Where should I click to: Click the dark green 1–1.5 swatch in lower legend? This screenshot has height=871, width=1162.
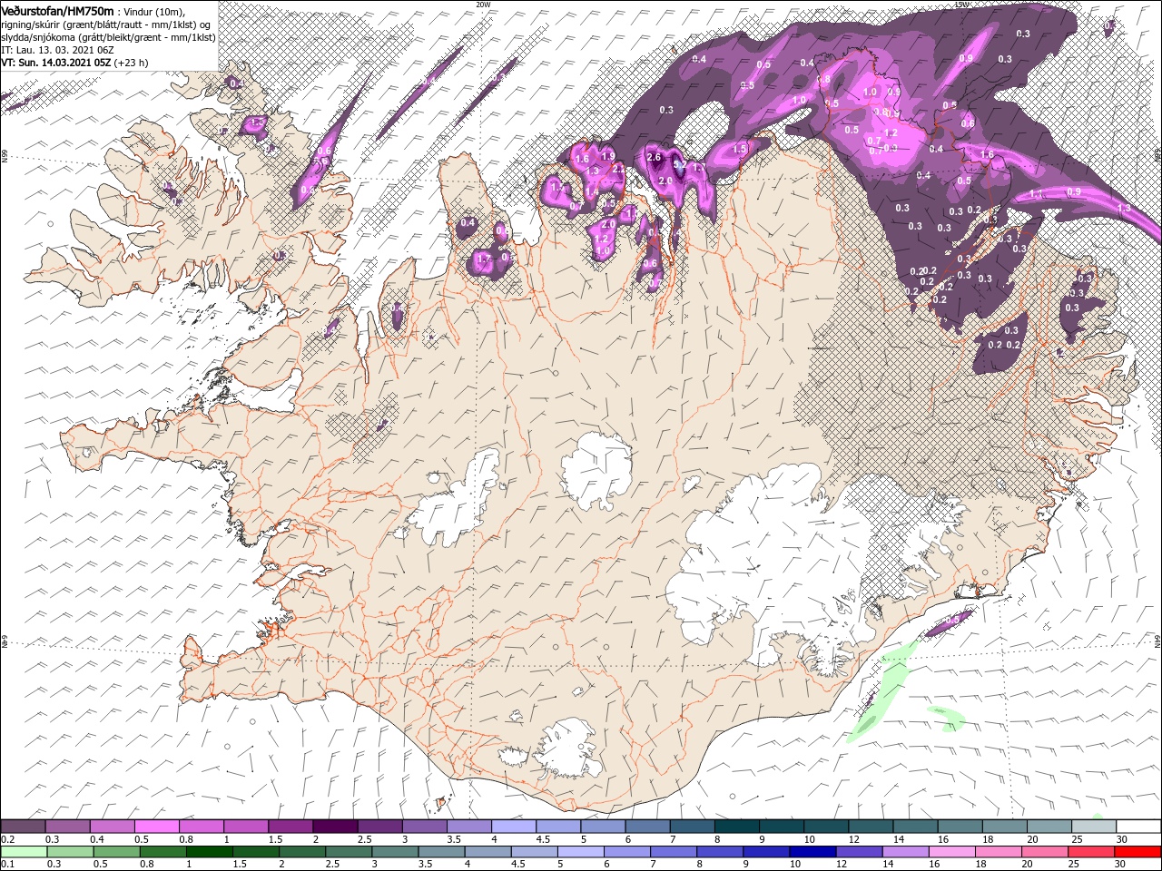tap(209, 852)
